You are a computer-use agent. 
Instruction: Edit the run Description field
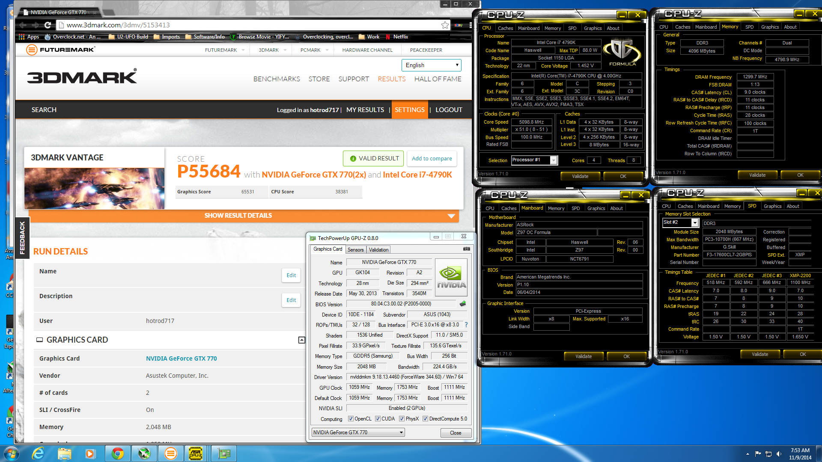click(291, 300)
